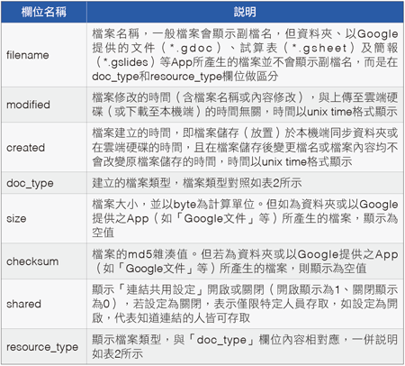Select the created field cell

click(x=44, y=147)
